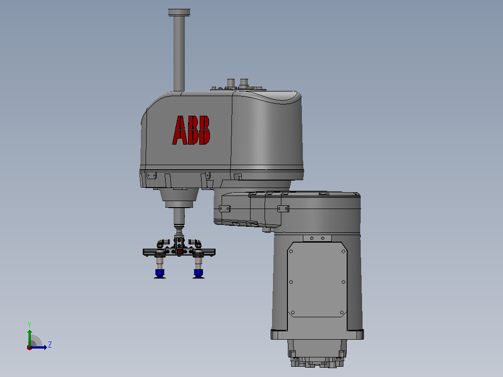503x377 pixels.
Task: Select the bolted access cover plate on the base
Action: pos(317,279)
